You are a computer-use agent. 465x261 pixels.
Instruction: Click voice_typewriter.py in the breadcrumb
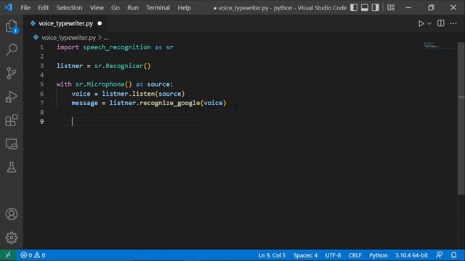pos(68,38)
